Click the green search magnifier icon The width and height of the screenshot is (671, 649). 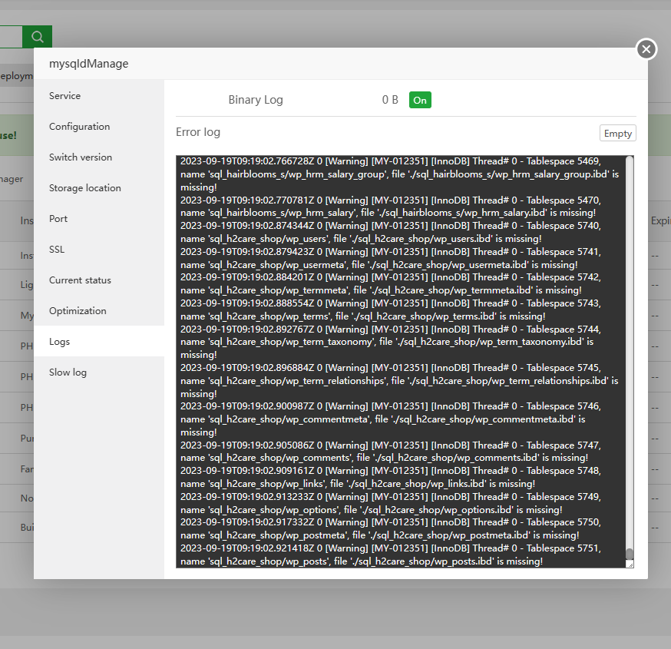[37, 36]
